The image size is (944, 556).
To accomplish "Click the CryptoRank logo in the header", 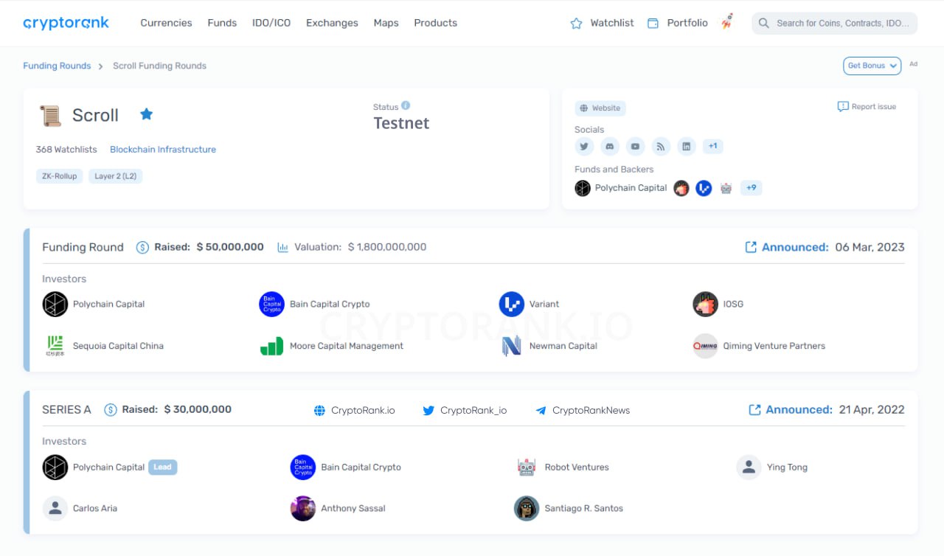I will (x=66, y=23).
